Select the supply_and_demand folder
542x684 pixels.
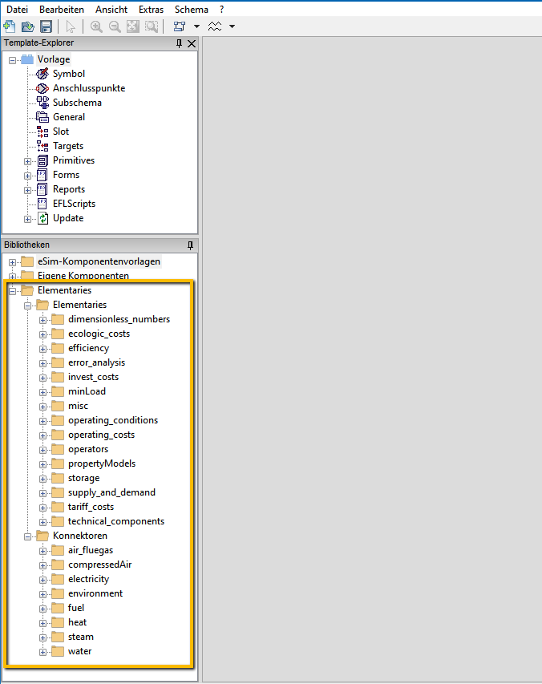click(x=111, y=492)
